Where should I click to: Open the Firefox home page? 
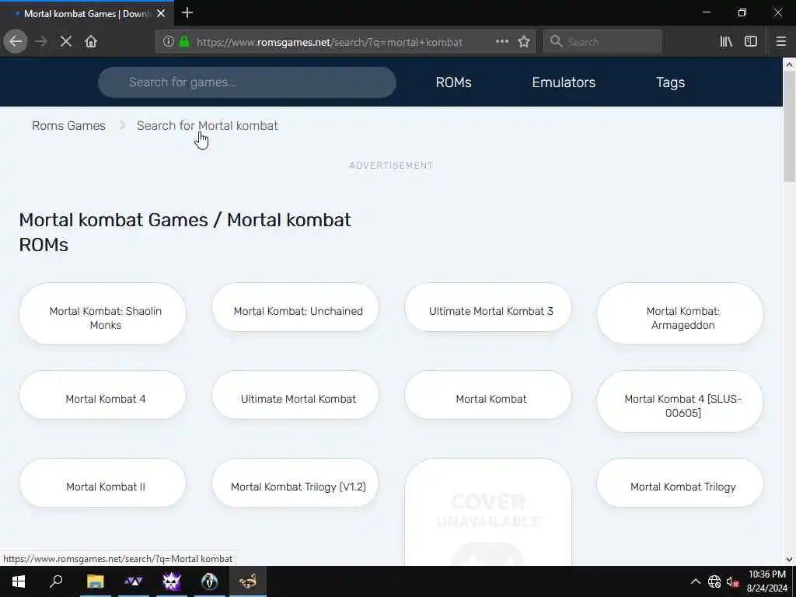click(91, 42)
